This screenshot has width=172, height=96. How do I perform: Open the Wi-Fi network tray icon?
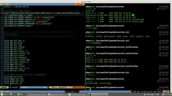(x=147, y=94)
